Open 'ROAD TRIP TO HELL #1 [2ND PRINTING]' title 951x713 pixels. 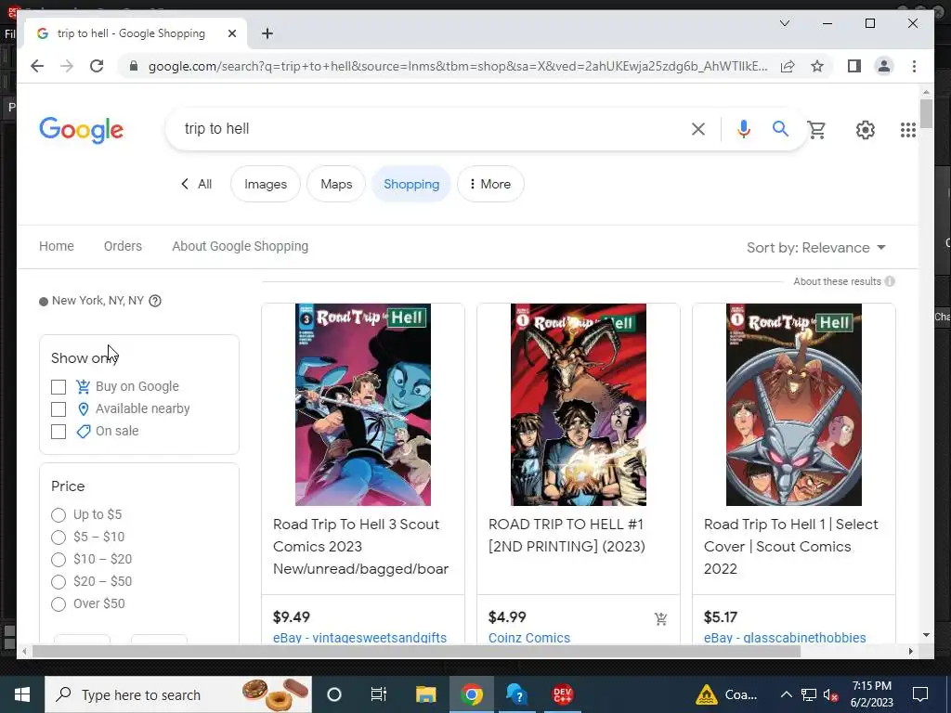(x=567, y=536)
